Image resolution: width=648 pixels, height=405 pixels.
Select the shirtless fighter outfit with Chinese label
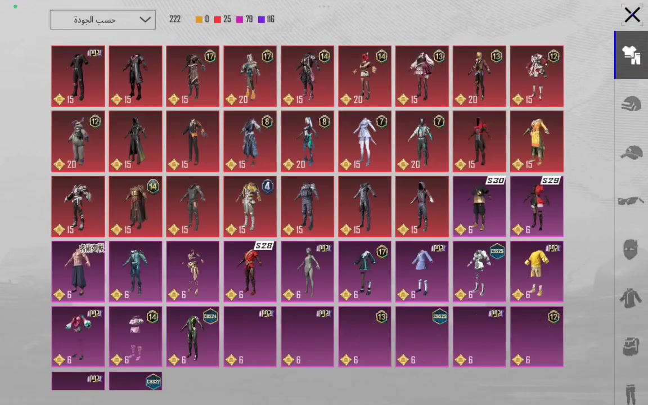[78, 272]
